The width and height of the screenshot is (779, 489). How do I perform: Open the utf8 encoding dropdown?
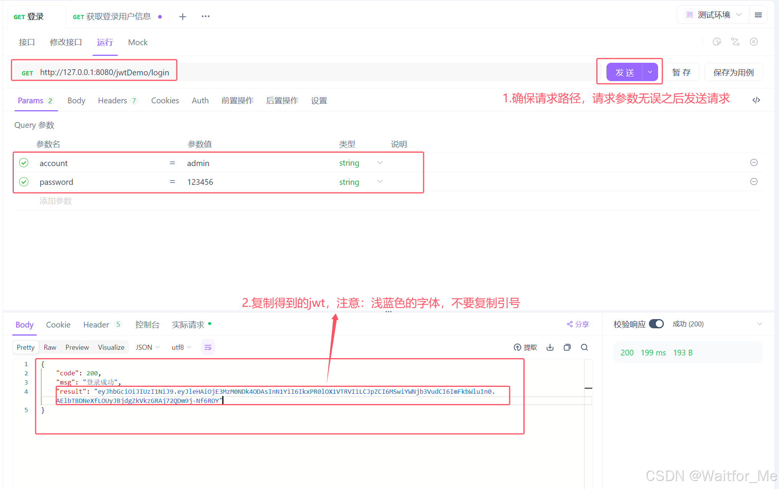coord(181,347)
